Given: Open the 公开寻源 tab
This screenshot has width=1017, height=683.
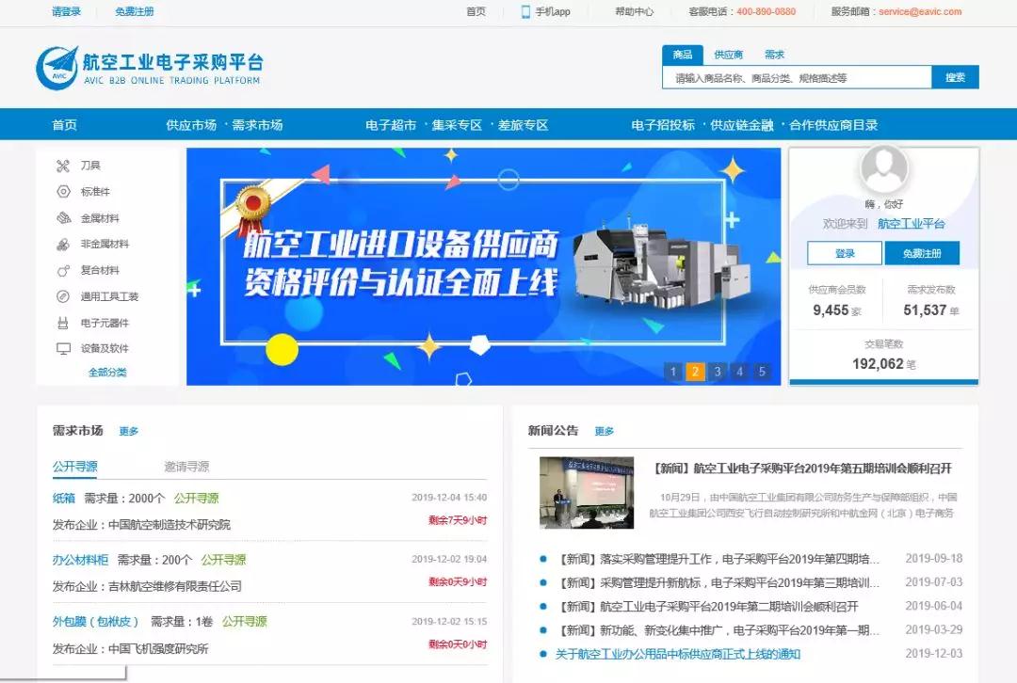Looking at the screenshot, I should click(75, 467).
